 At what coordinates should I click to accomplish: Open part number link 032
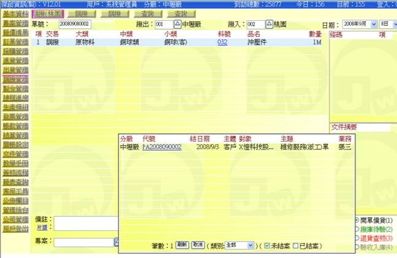pyautogui.click(x=222, y=42)
